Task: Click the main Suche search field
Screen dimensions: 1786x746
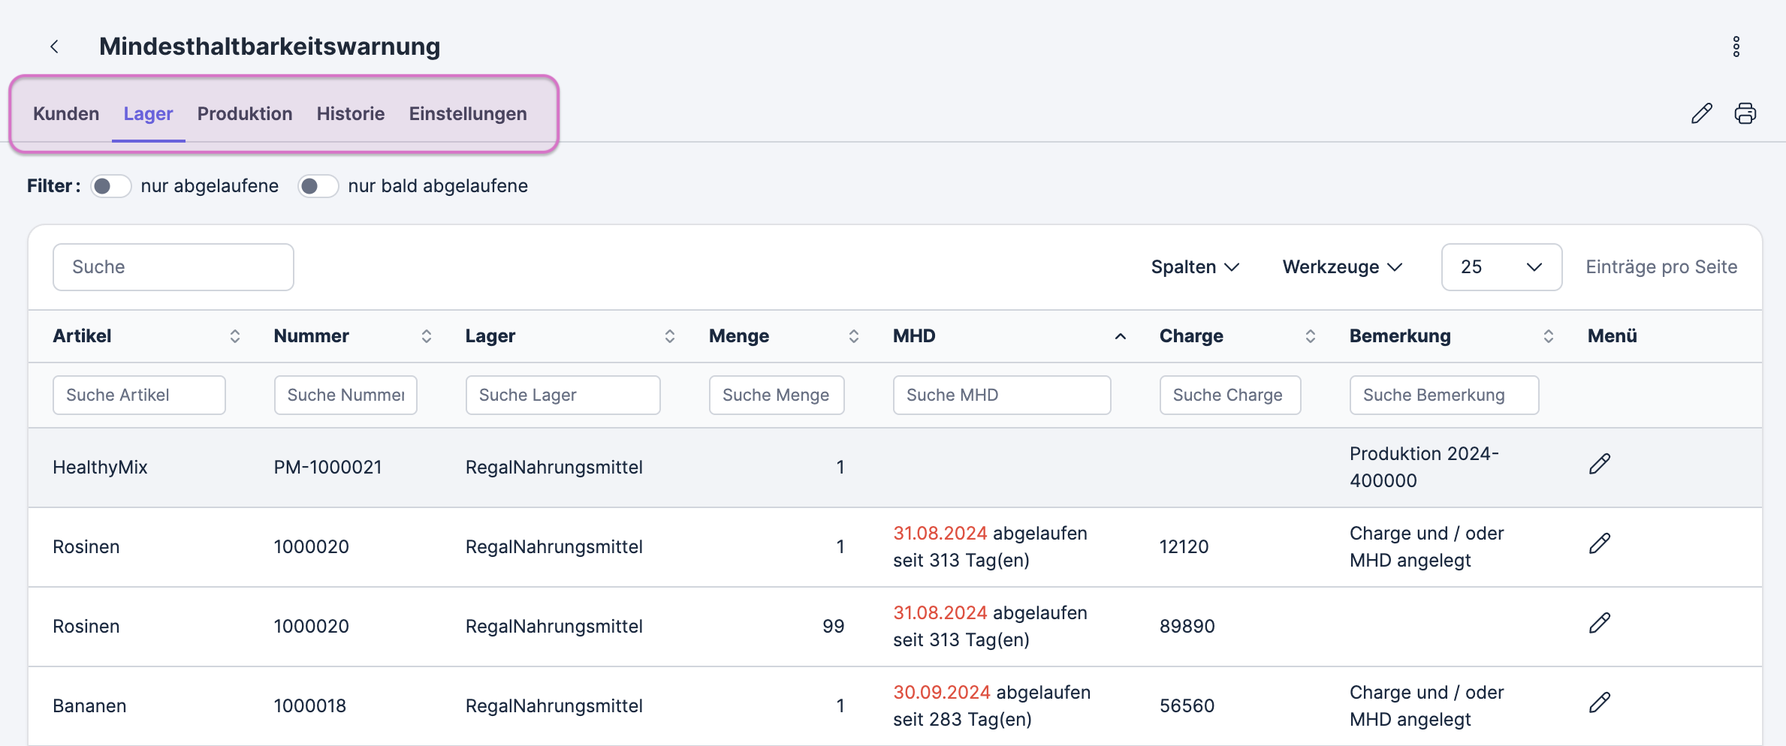Action: coord(173,267)
